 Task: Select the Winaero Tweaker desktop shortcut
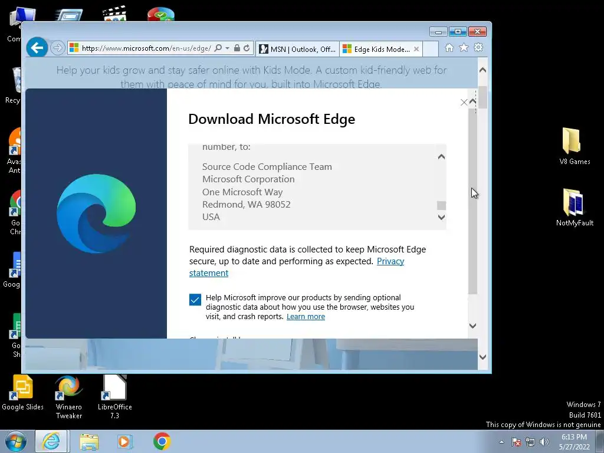[x=69, y=398]
